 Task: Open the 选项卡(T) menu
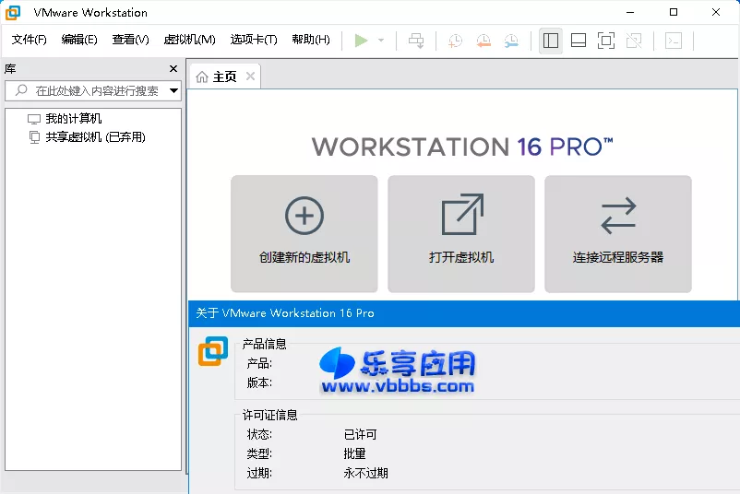pyautogui.click(x=254, y=40)
